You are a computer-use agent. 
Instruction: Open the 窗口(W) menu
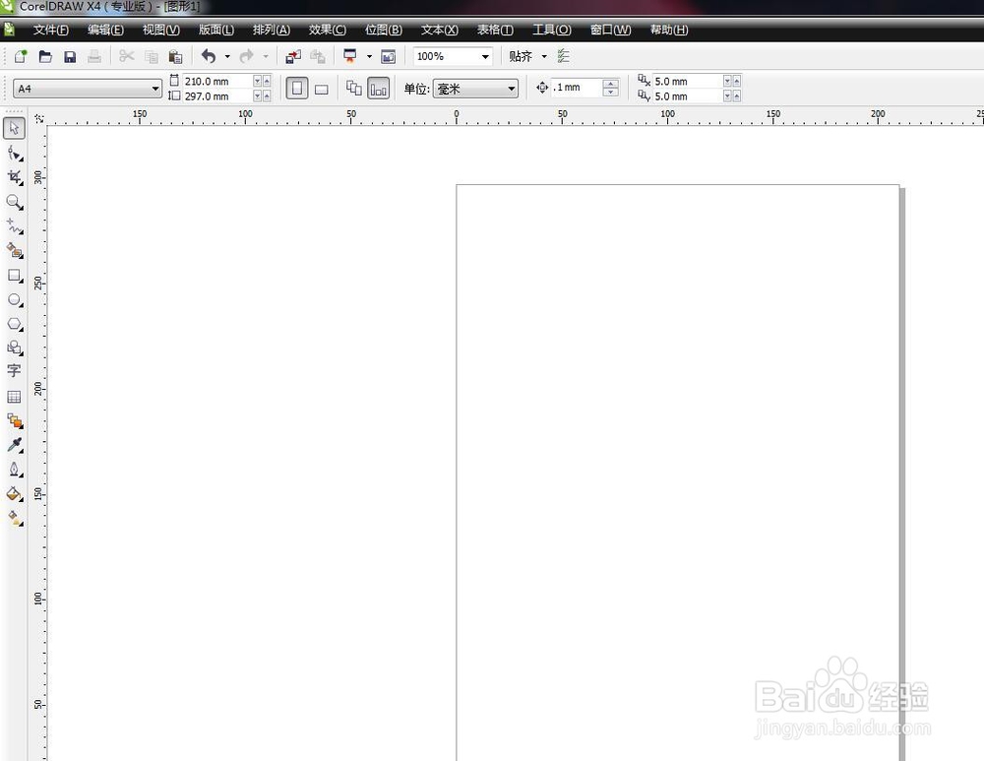click(x=610, y=31)
